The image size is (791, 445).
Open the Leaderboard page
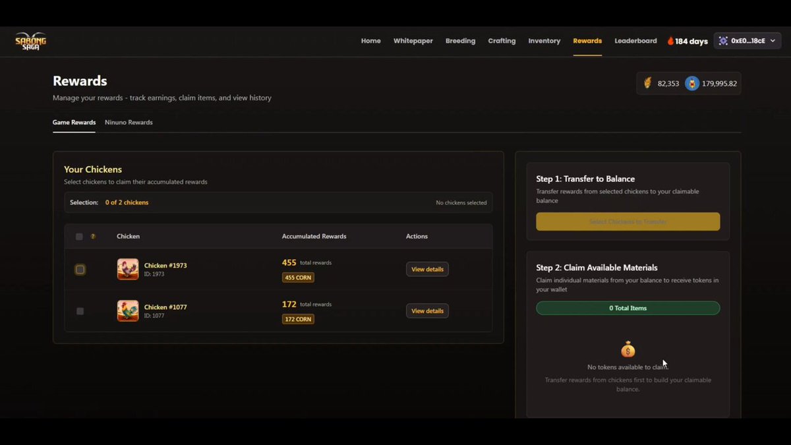point(635,41)
